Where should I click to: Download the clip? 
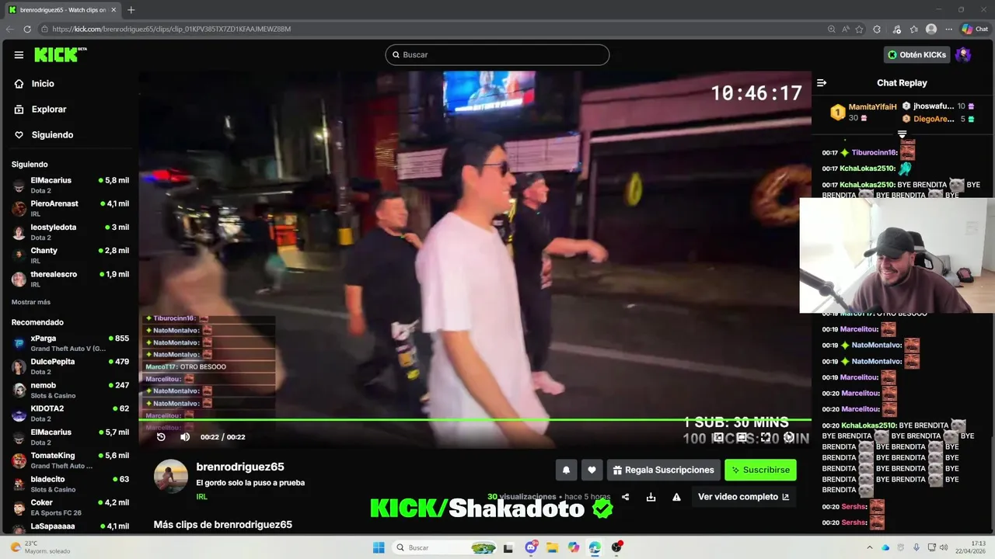click(x=651, y=497)
